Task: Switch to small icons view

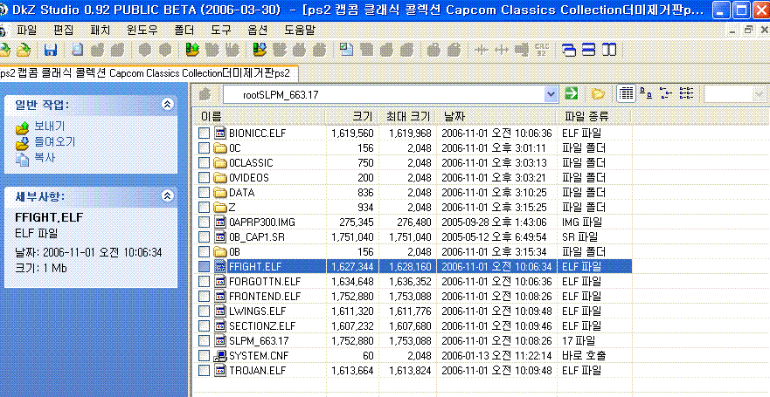Action: (646, 93)
